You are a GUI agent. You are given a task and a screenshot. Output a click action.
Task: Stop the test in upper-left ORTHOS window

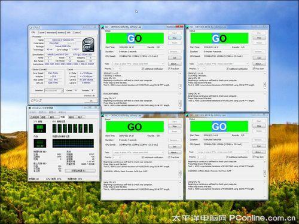(x=175, y=38)
